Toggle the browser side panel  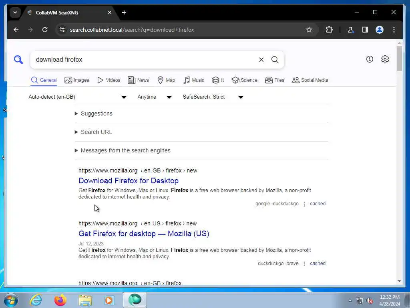coord(365,30)
